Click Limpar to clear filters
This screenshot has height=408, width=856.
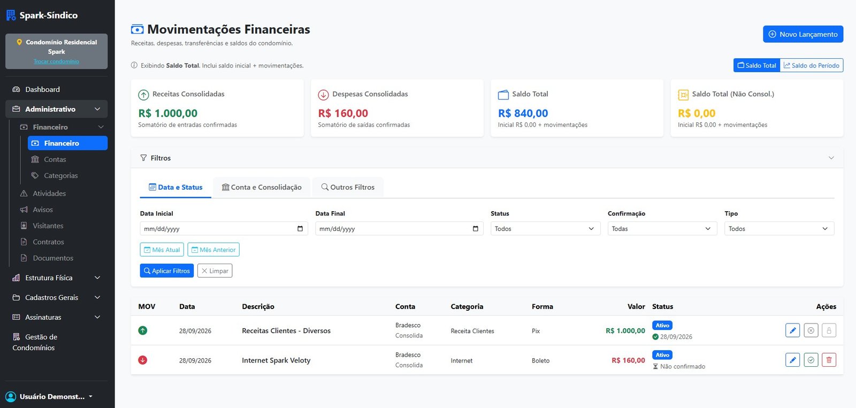click(215, 271)
